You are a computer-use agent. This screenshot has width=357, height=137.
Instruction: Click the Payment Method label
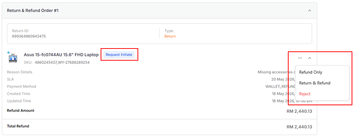coord(21,86)
